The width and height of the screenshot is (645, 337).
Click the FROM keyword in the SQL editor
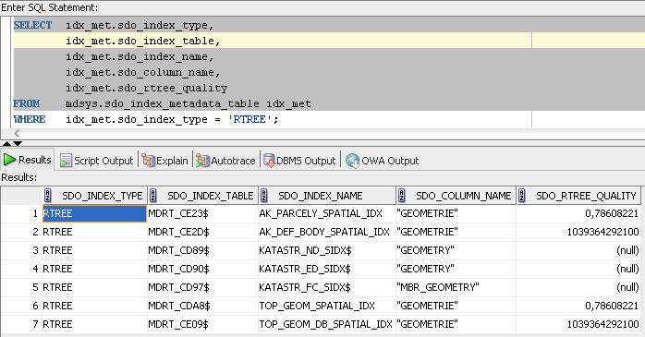pos(26,103)
